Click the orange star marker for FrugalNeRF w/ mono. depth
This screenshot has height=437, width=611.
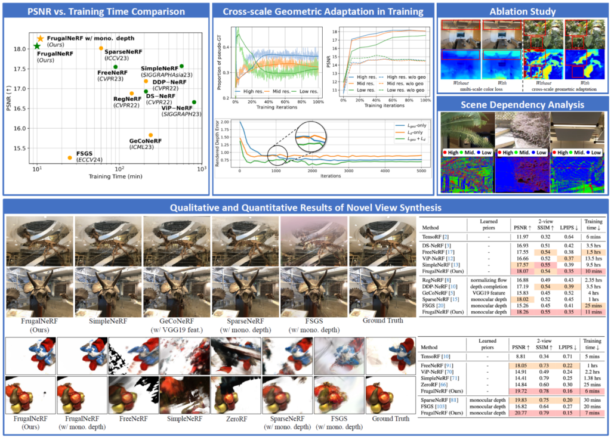pyautogui.click(x=40, y=38)
